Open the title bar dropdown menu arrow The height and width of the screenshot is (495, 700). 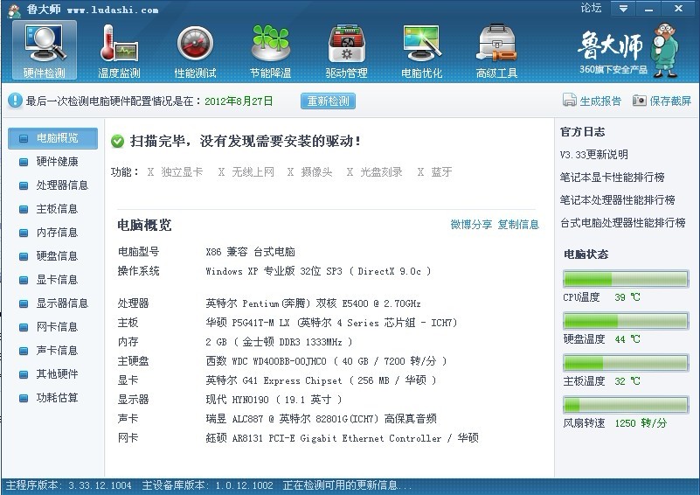pyautogui.click(x=623, y=9)
